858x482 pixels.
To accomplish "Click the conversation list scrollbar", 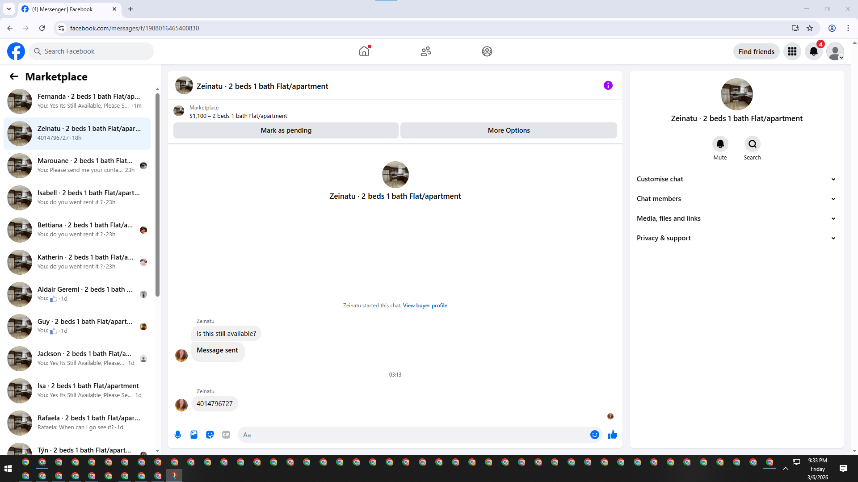I will 157,194.
